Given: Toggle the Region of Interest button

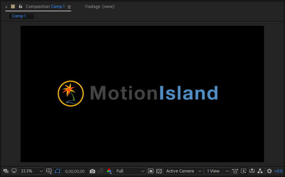Looking at the screenshot, I should pos(151,171).
